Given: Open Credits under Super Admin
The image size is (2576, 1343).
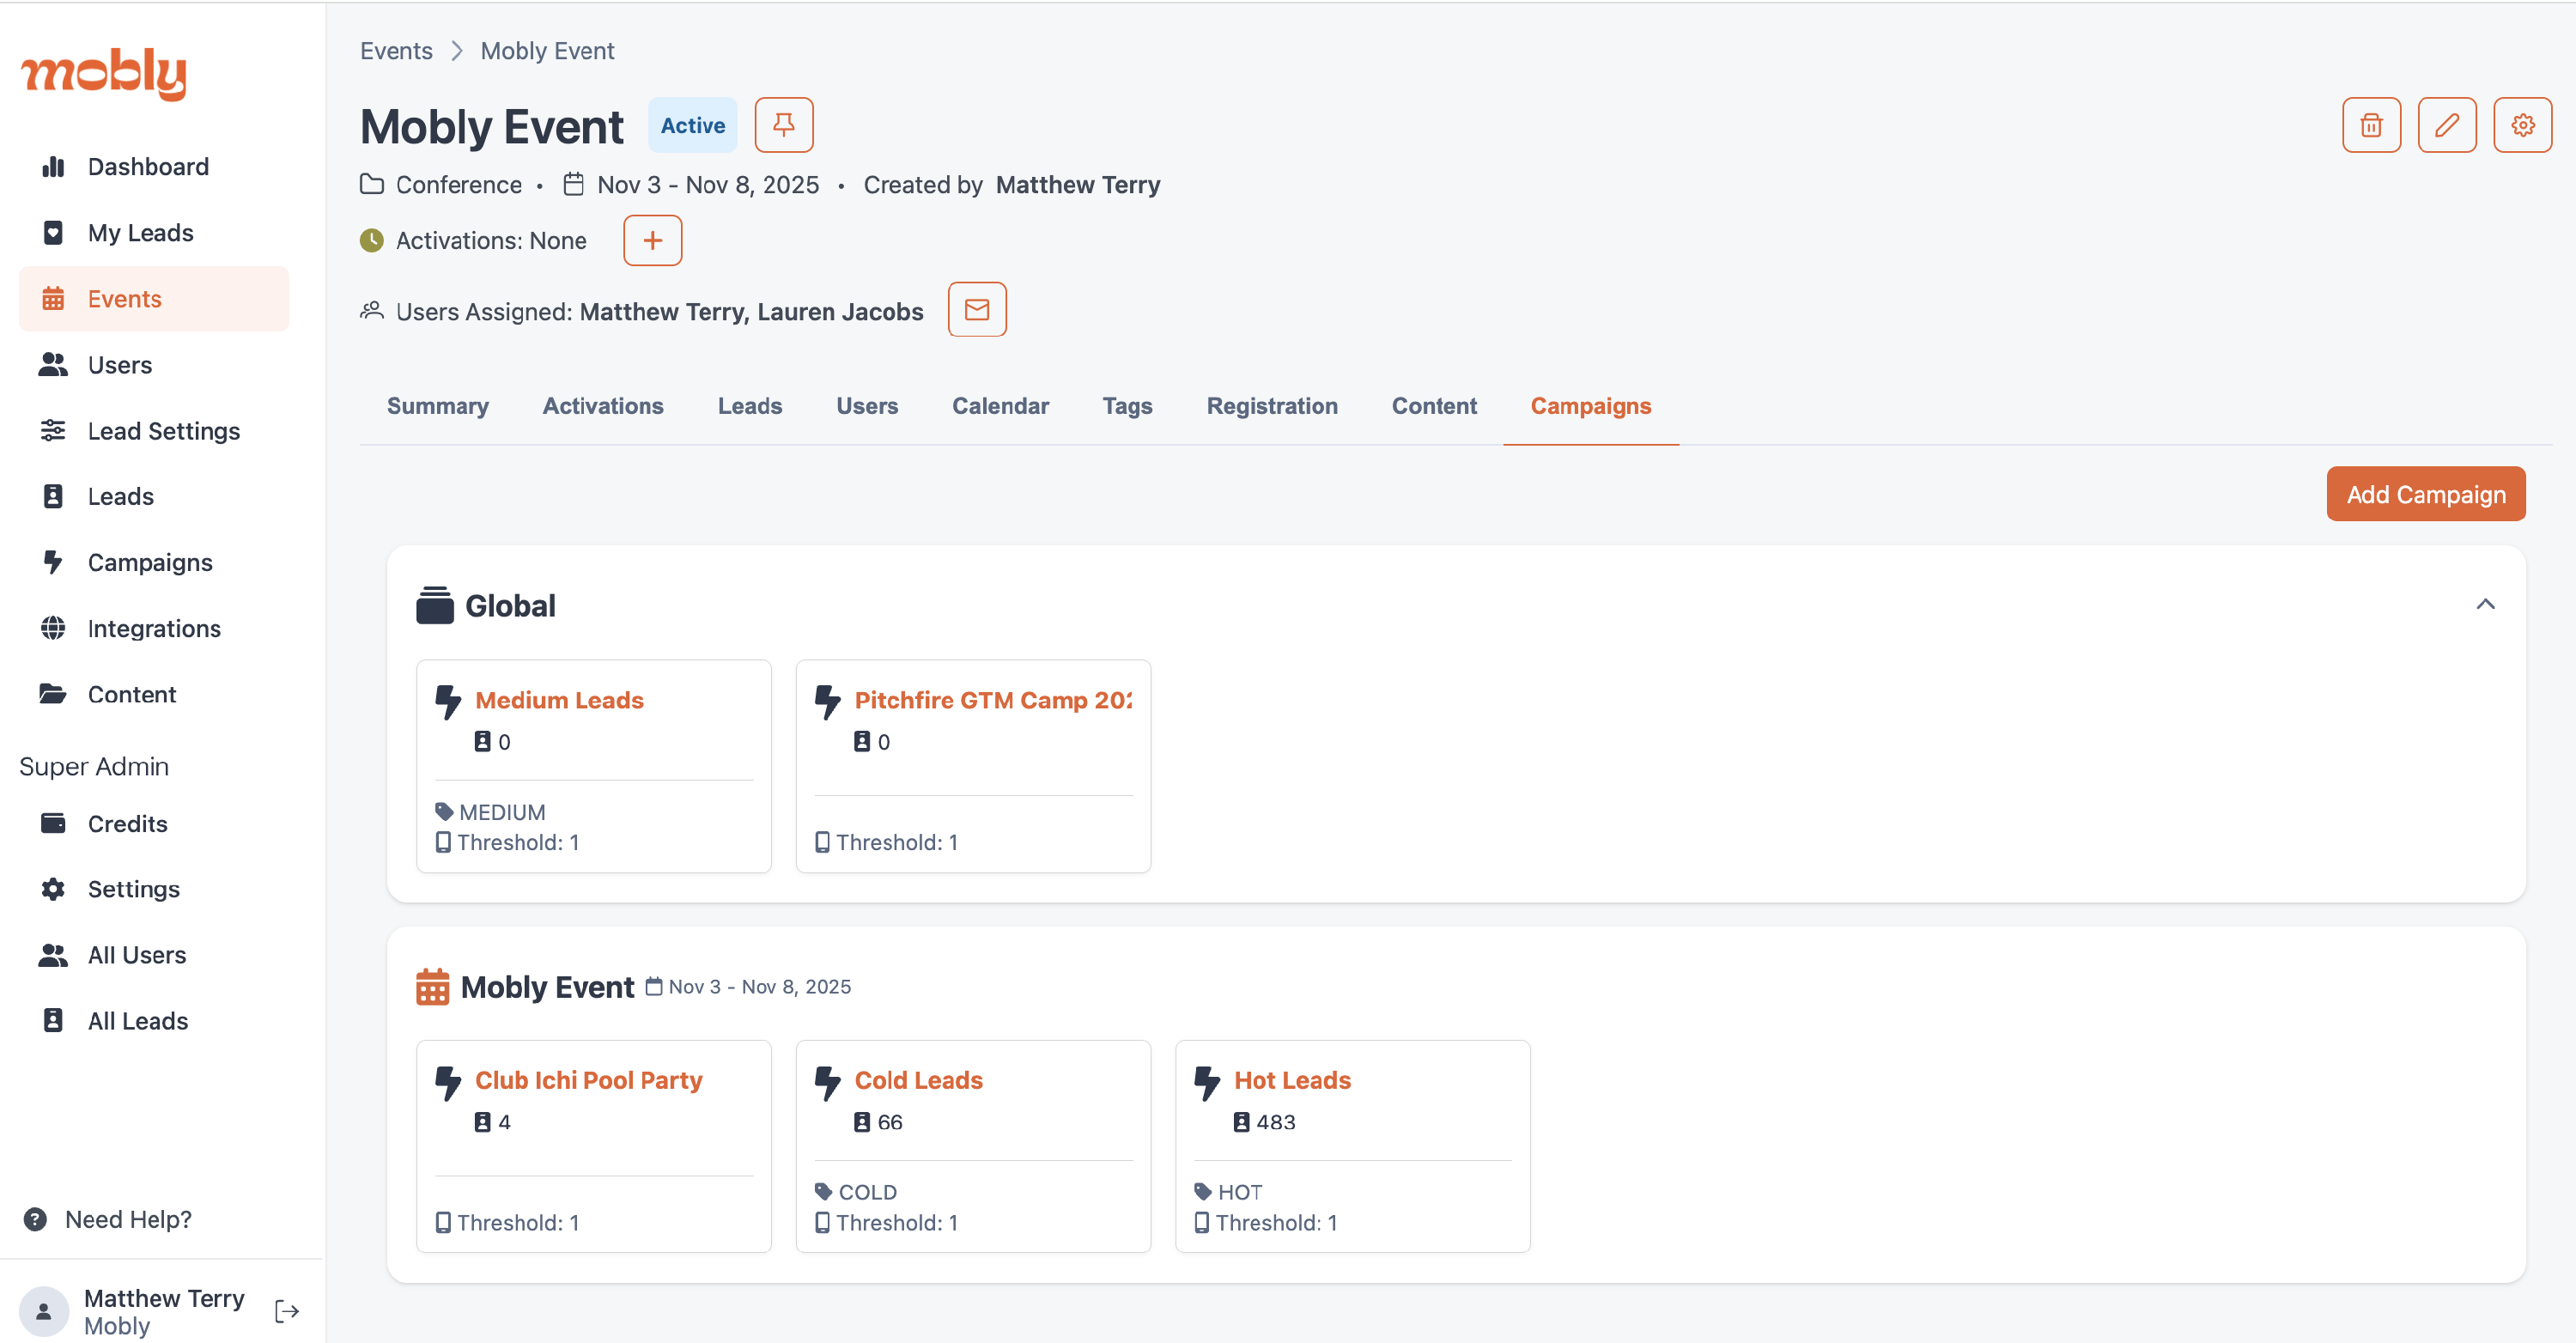Looking at the screenshot, I should [127, 823].
